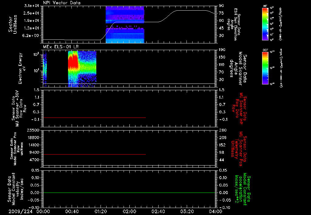Click the "ESH Sun Elevation Angle" axis label
Image resolution: width=311 pixels, height=215 pixels.
[234, 24]
